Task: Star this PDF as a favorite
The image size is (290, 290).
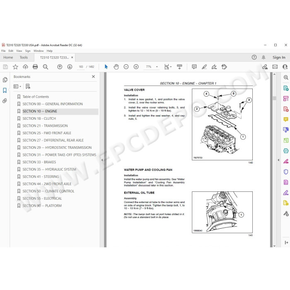Action: click(15, 67)
